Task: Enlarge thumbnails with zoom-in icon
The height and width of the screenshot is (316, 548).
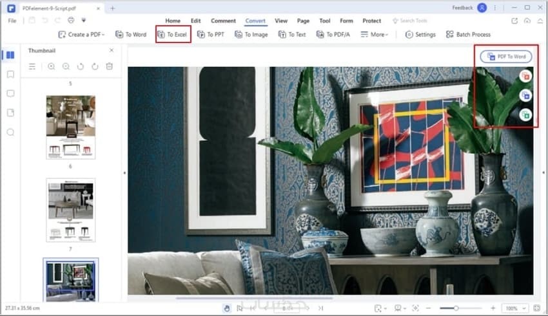Action: [52, 66]
